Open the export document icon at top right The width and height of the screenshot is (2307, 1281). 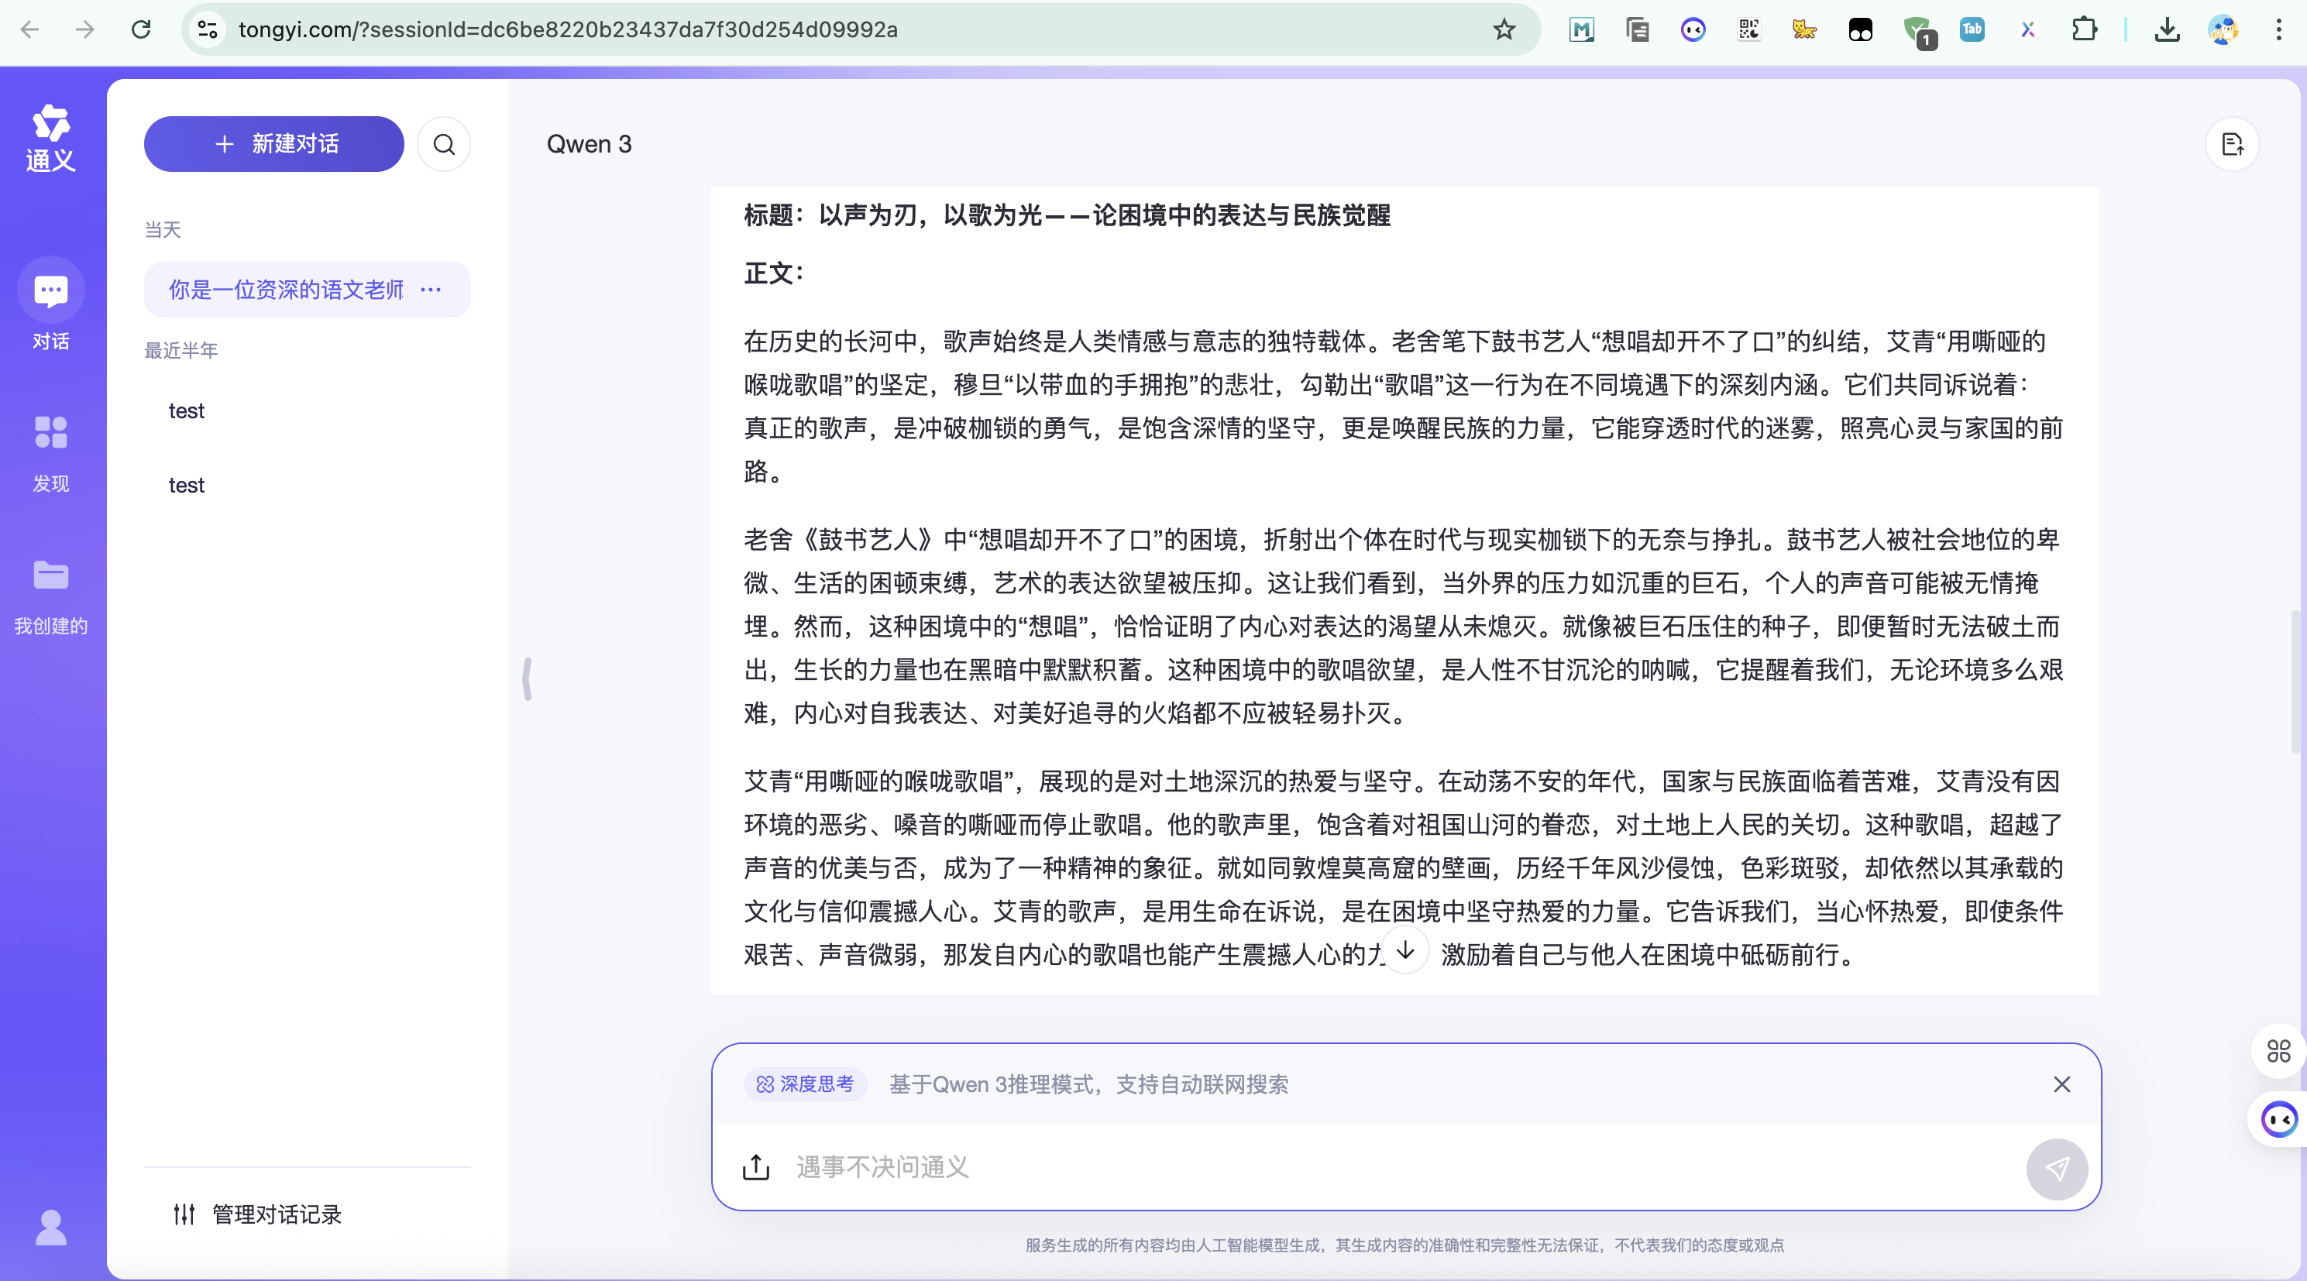(x=2232, y=144)
